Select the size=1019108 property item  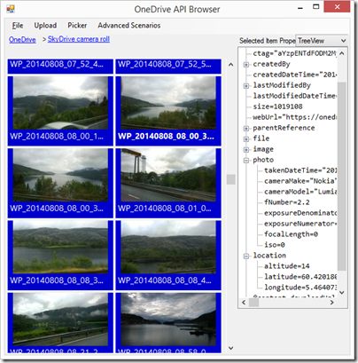pyautogui.click(x=277, y=107)
